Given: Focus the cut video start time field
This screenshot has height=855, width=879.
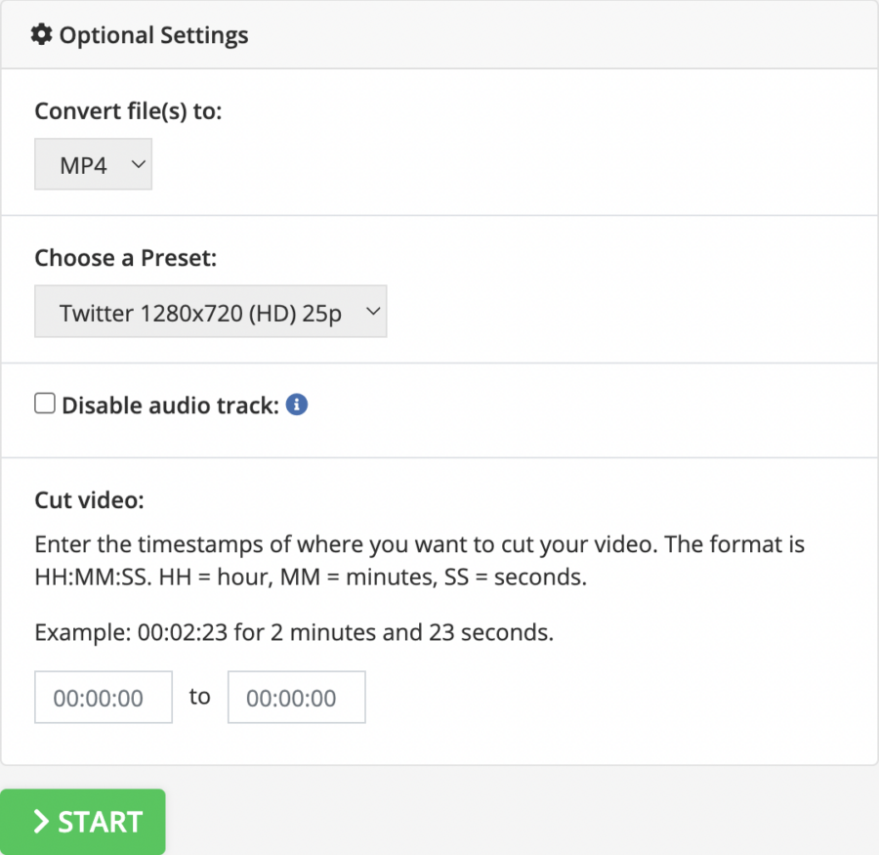Looking at the screenshot, I should 104,698.
